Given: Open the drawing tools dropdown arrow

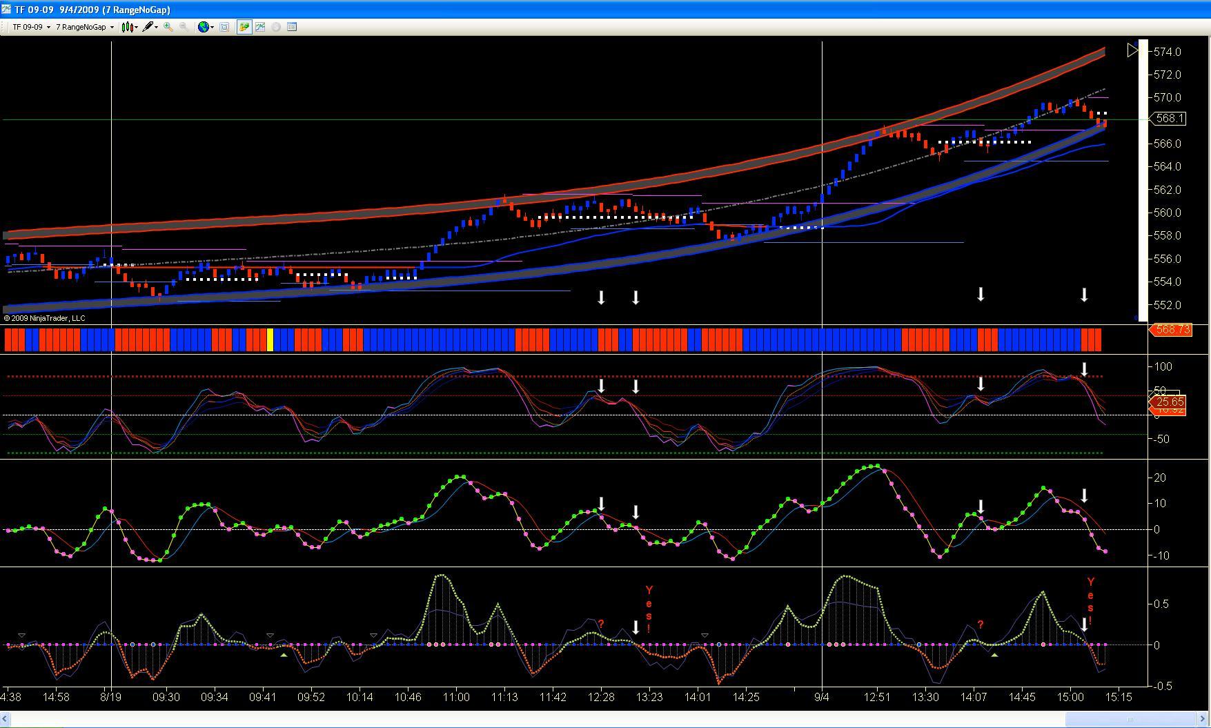Looking at the screenshot, I should point(157,27).
